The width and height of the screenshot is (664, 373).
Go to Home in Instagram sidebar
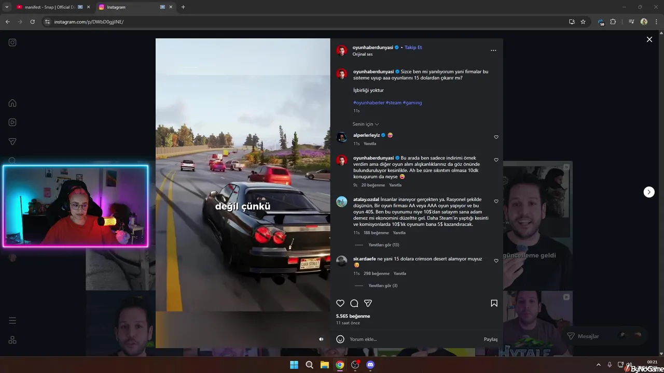(x=12, y=103)
